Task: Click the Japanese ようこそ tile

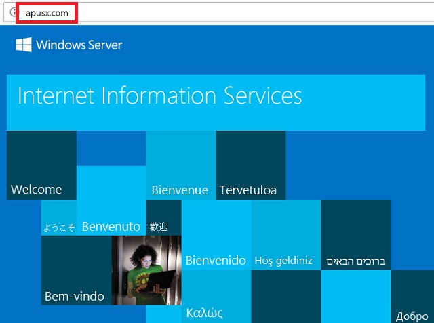Action: coord(59,218)
